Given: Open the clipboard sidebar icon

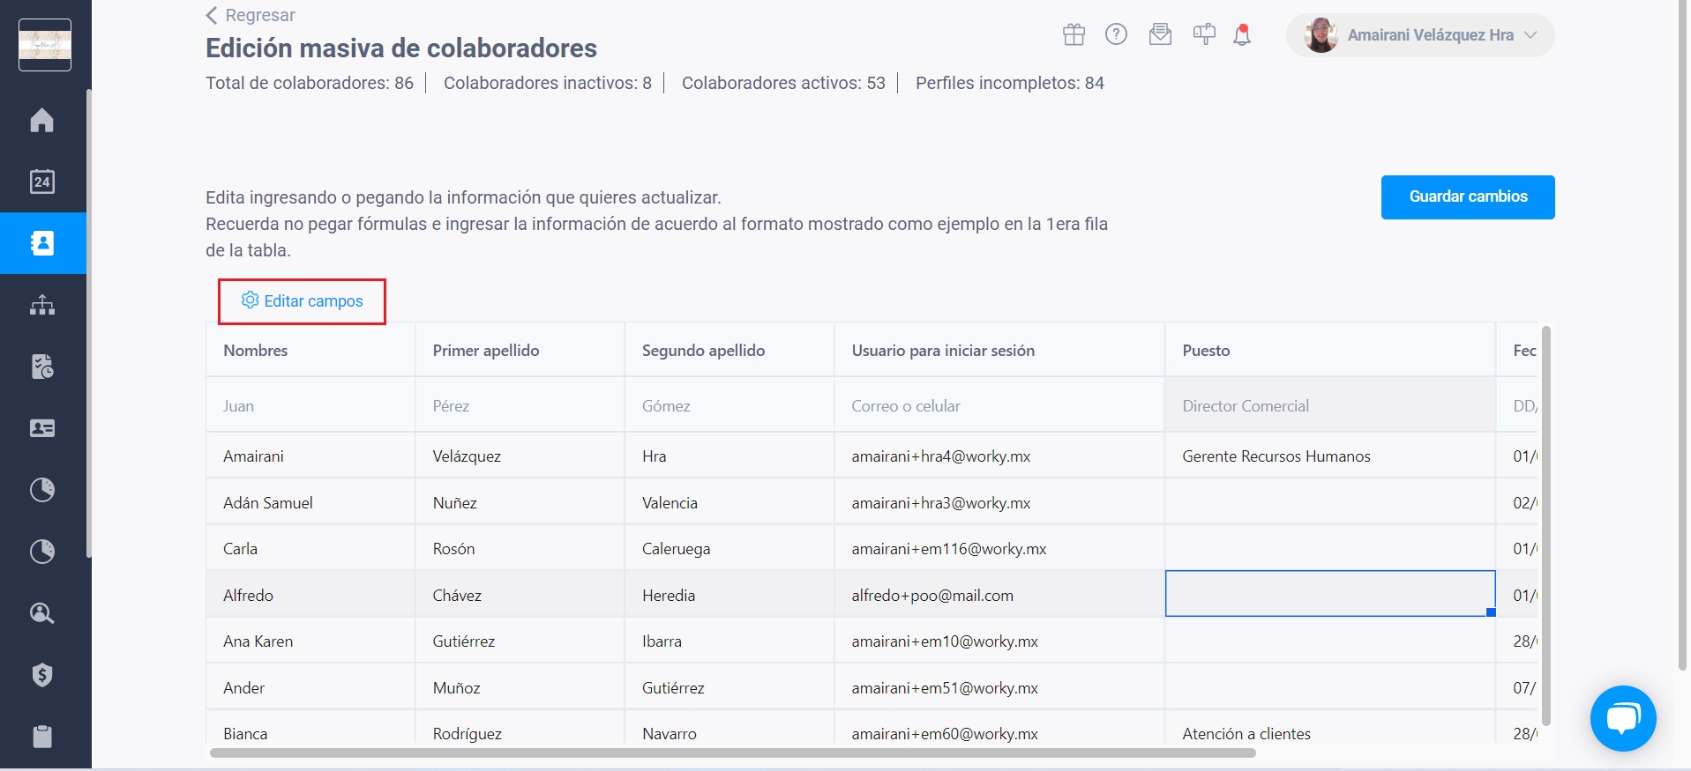Looking at the screenshot, I should [41, 737].
